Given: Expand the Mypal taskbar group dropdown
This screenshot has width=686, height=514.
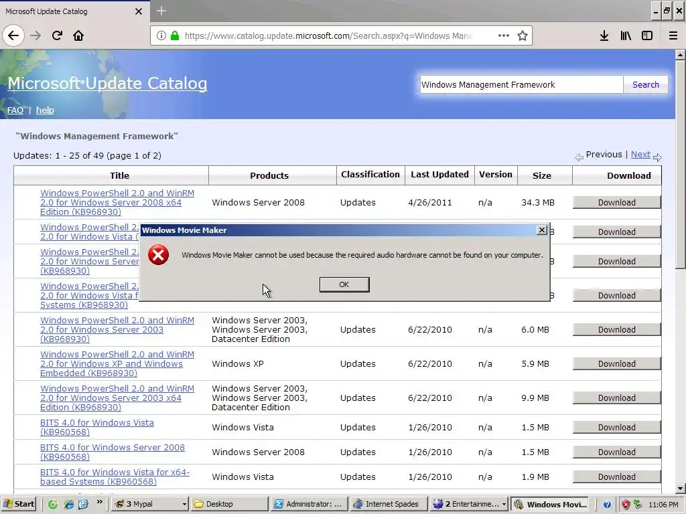Looking at the screenshot, I should [184, 505].
